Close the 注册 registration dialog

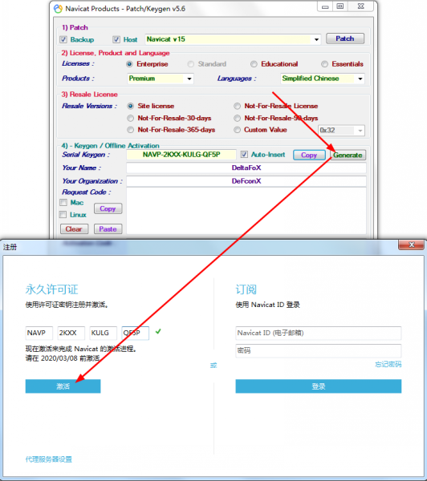point(411,245)
